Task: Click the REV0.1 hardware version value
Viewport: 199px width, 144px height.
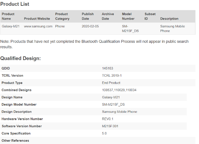Action: click(108, 119)
